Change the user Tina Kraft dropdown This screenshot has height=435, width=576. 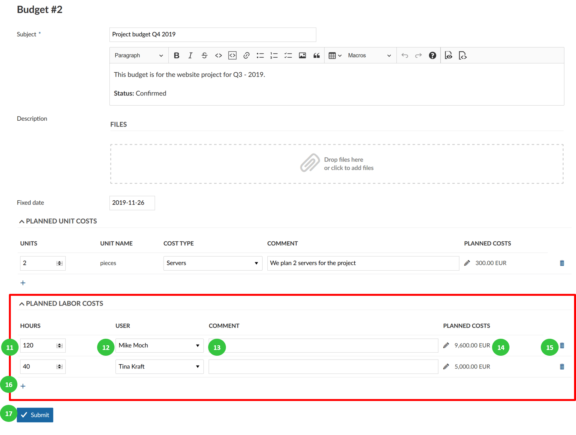[x=159, y=367]
